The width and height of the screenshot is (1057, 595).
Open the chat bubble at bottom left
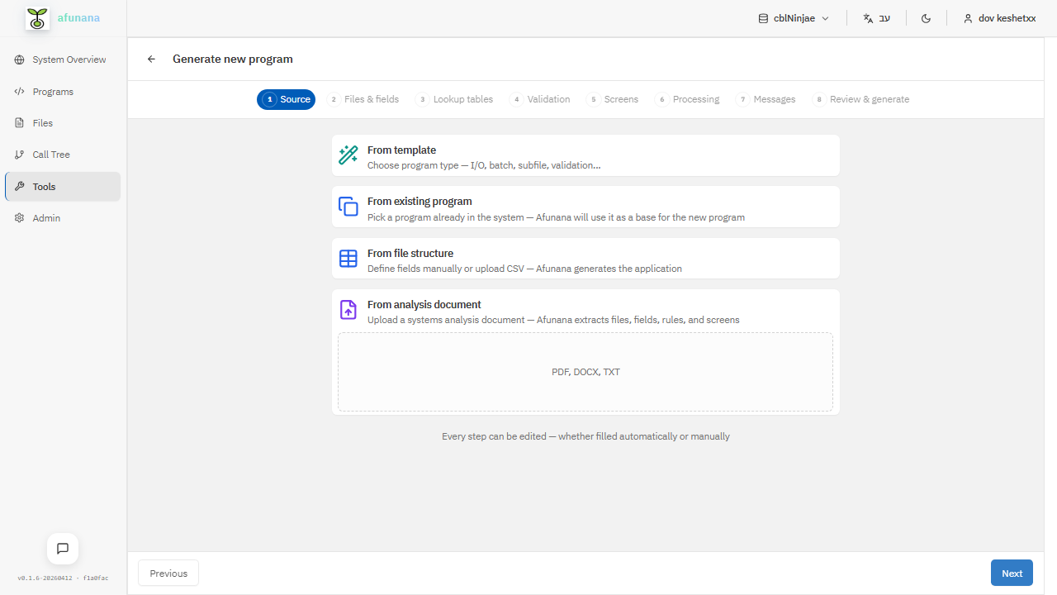62,548
